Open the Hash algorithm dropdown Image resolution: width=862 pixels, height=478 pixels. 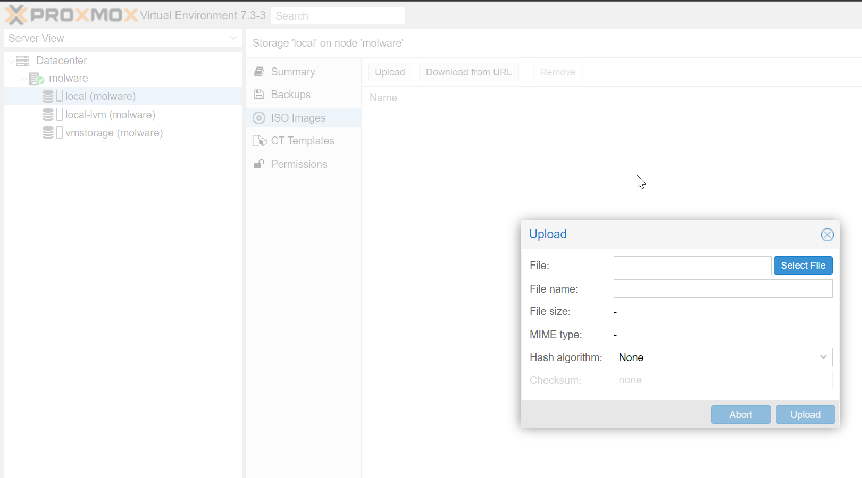coord(823,357)
